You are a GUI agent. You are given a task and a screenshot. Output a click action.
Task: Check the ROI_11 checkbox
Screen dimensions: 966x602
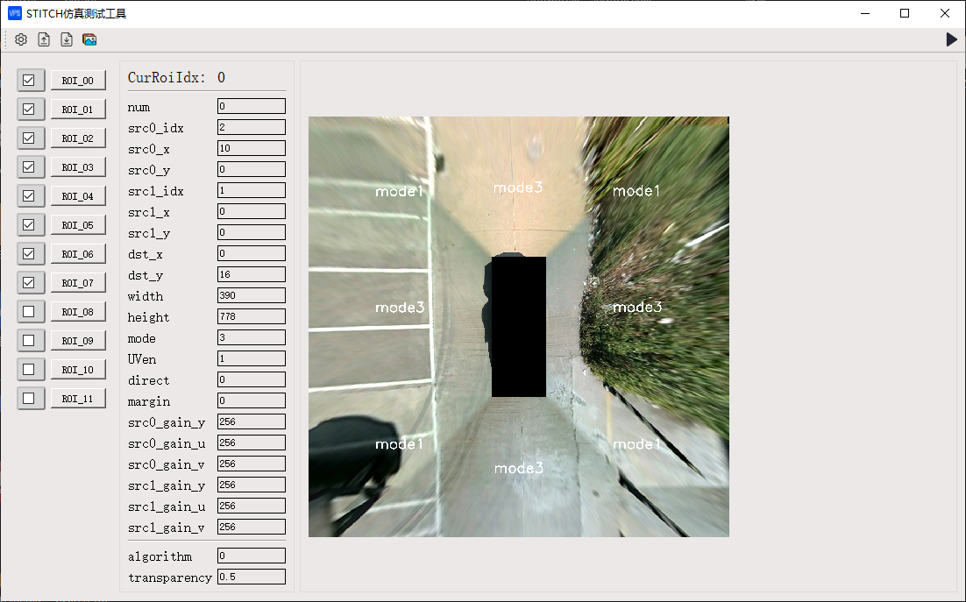pos(29,399)
